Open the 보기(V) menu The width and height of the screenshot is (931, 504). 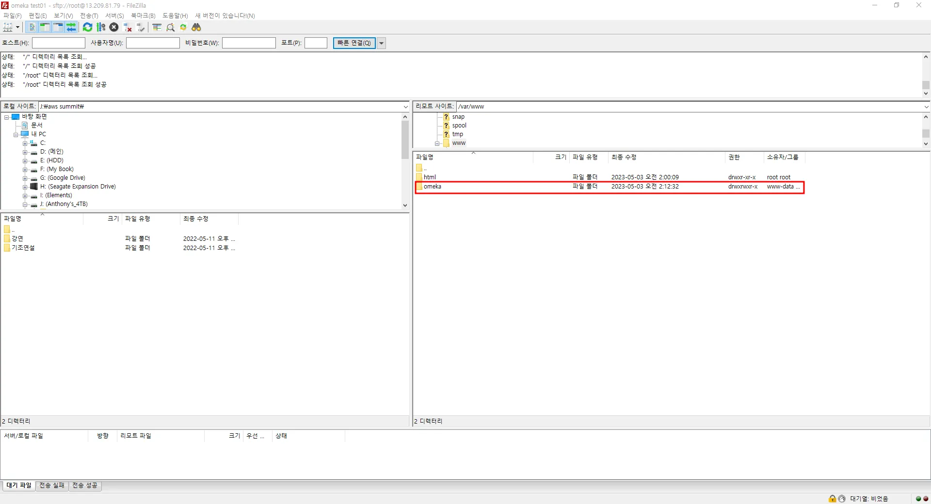coord(64,16)
